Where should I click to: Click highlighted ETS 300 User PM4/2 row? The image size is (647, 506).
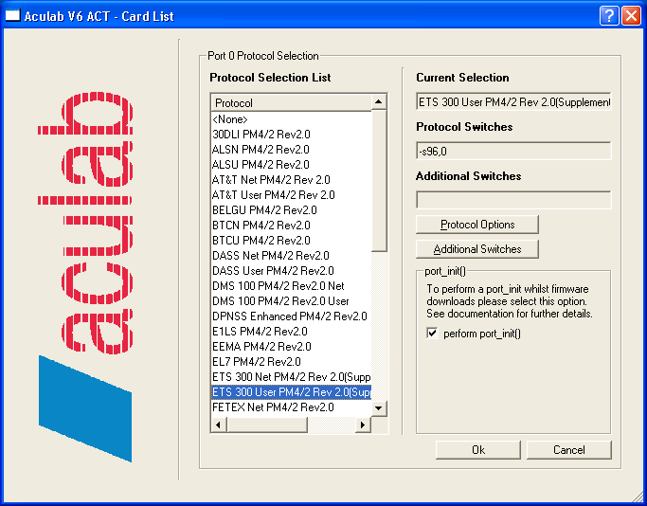(292, 392)
